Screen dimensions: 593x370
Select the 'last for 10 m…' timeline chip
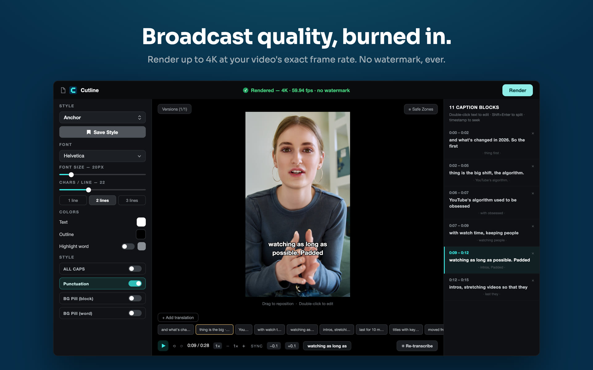[372, 330]
